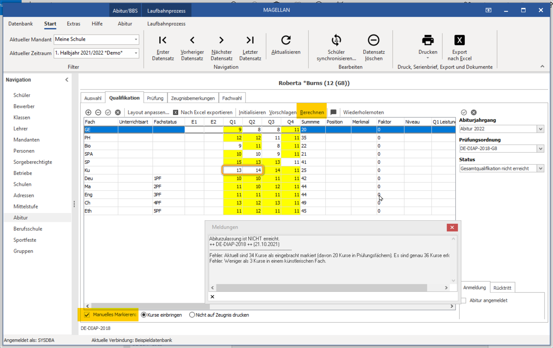The image size is (553, 348).
Task: Click Nach Excel exportieren button
Action: [x=203, y=112]
